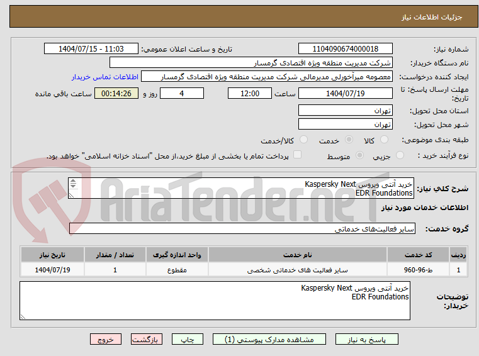Click the ردیف column header
This screenshot has width=479, height=356.
pos(458,255)
